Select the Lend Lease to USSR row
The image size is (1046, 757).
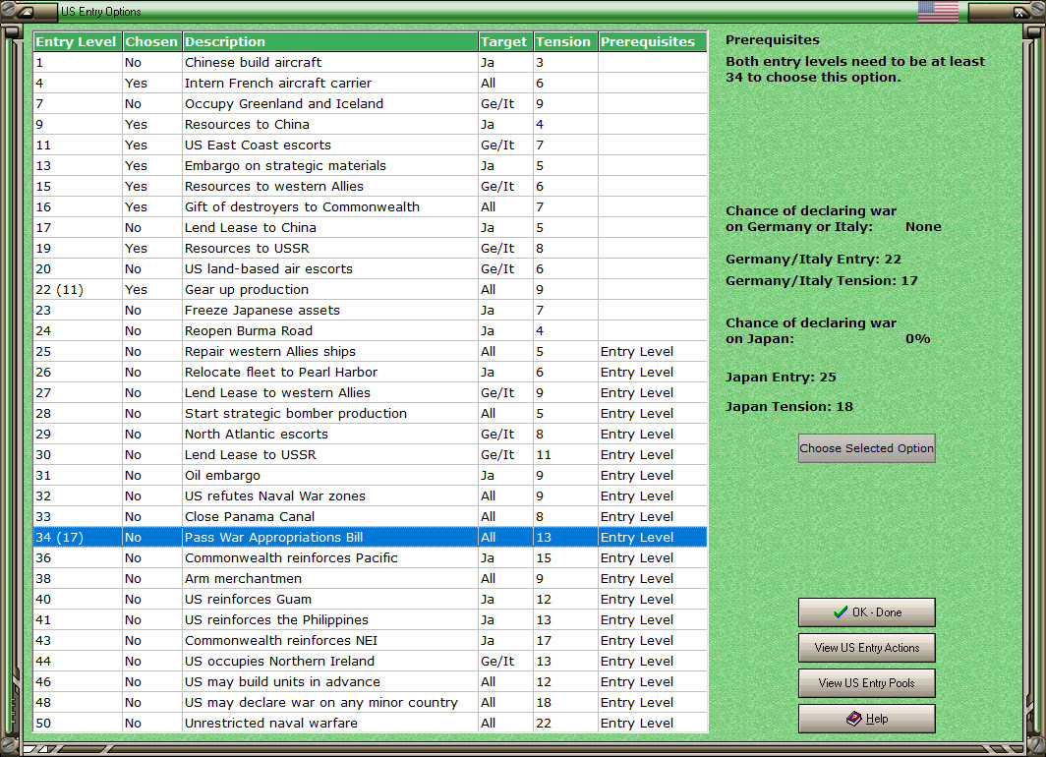[x=371, y=455]
